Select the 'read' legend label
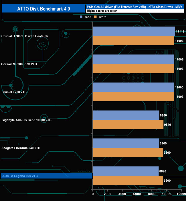Viewport: 186px width, 201px height. tap(88, 17)
